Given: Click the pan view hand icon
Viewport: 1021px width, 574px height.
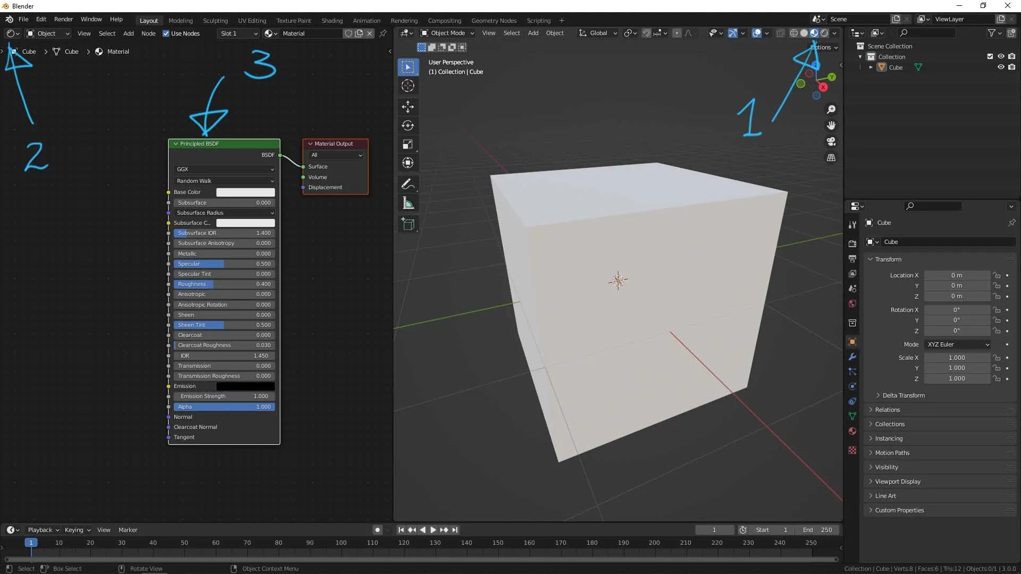Looking at the screenshot, I should 831,125.
